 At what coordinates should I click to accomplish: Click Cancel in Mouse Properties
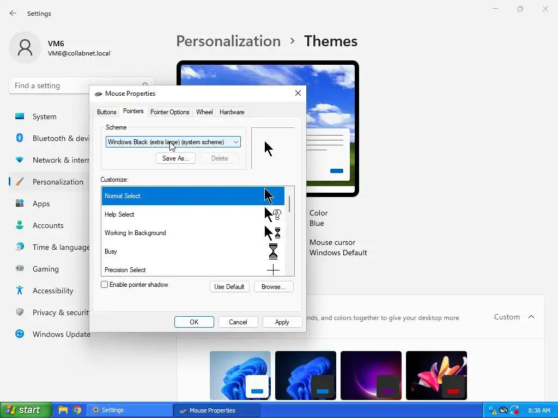pos(238,322)
